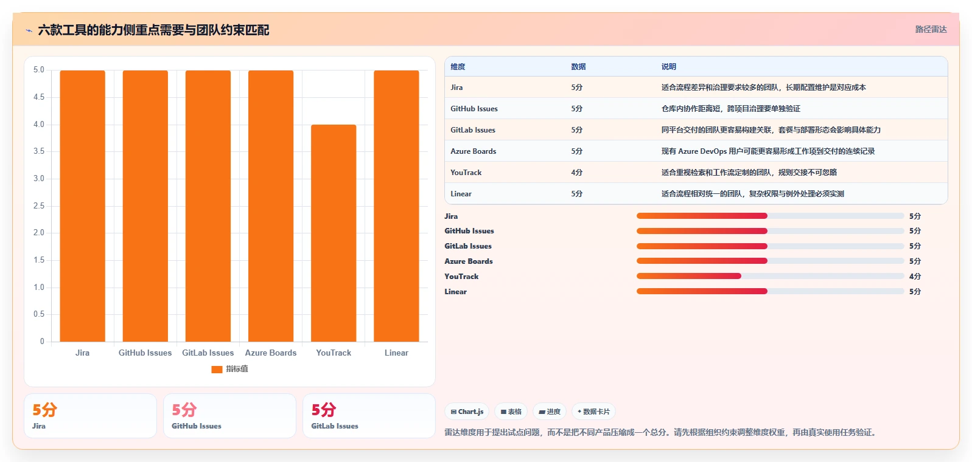Click the YouTrack x-axis label
This screenshot has width=972, height=462.
coord(334,353)
